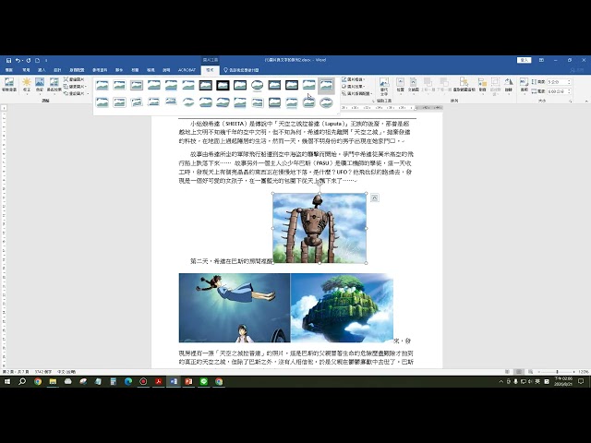Click the Tell me what to do box

[241, 70]
